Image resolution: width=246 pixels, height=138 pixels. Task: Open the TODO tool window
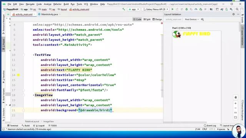(52, 125)
